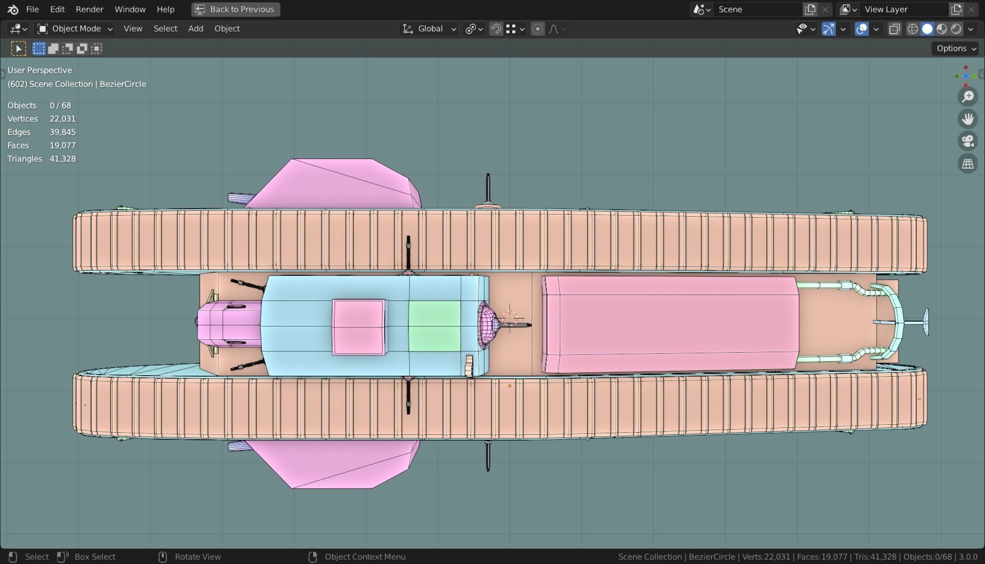Image resolution: width=985 pixels, height=564 pixels.
Task: Click the zoom view magnifier icon
Action: (x=967, y=97)
